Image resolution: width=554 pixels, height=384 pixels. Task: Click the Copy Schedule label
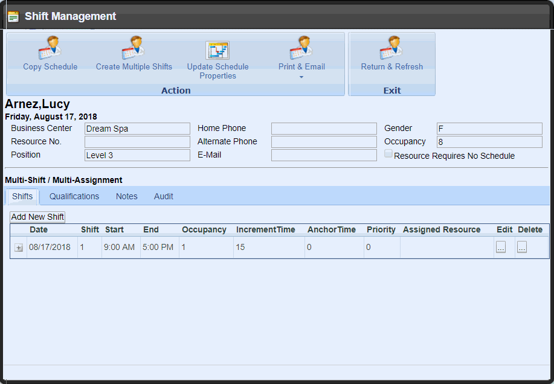(50, 66)
